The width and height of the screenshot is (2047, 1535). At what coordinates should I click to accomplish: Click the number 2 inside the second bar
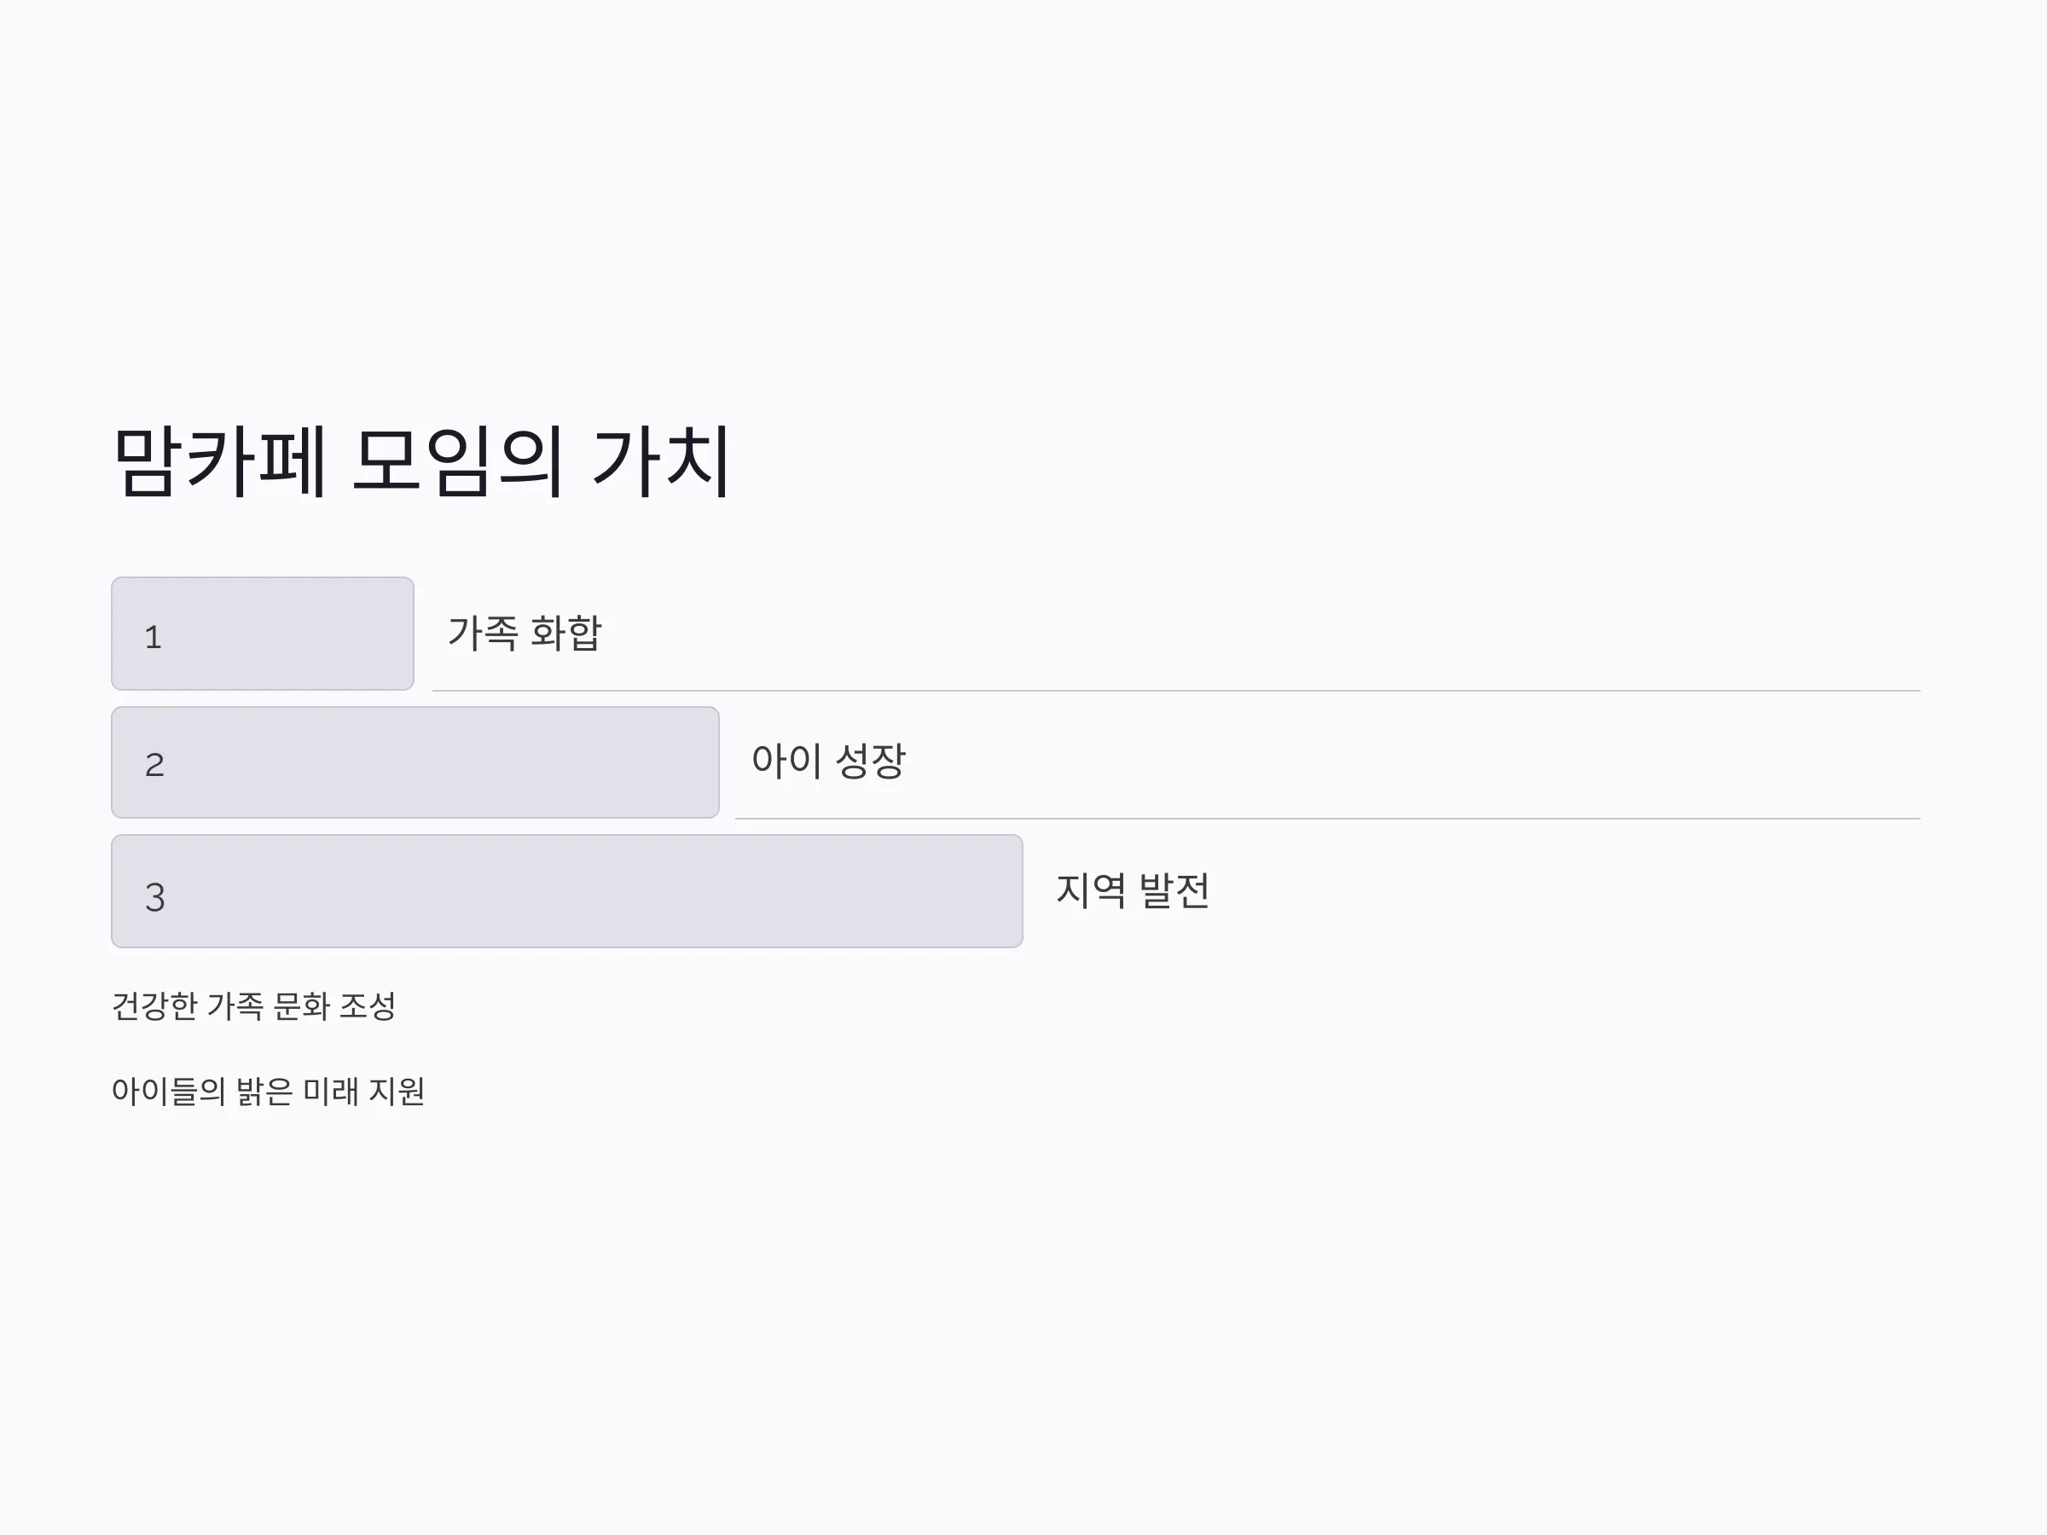coord(154,765)
